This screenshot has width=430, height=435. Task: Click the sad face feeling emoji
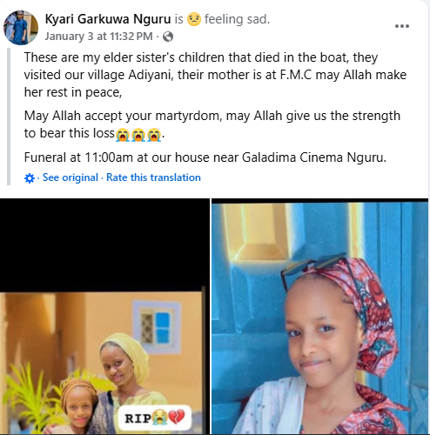[x=194, y=19]
